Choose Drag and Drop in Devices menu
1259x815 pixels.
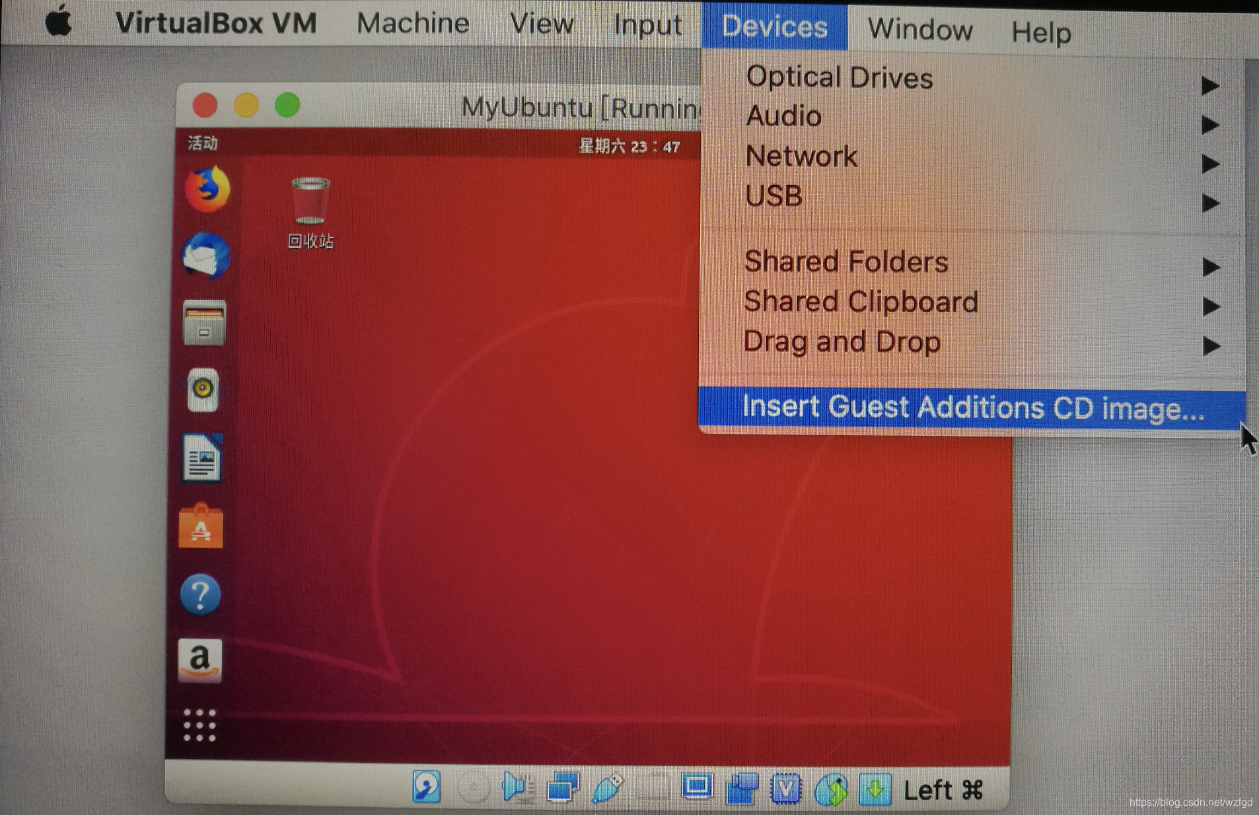[x=972, y=342]
